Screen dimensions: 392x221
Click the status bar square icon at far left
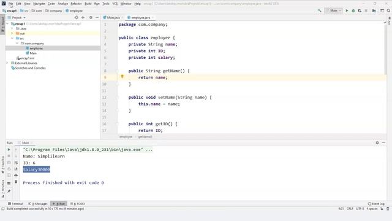click(x=3, y=209)
